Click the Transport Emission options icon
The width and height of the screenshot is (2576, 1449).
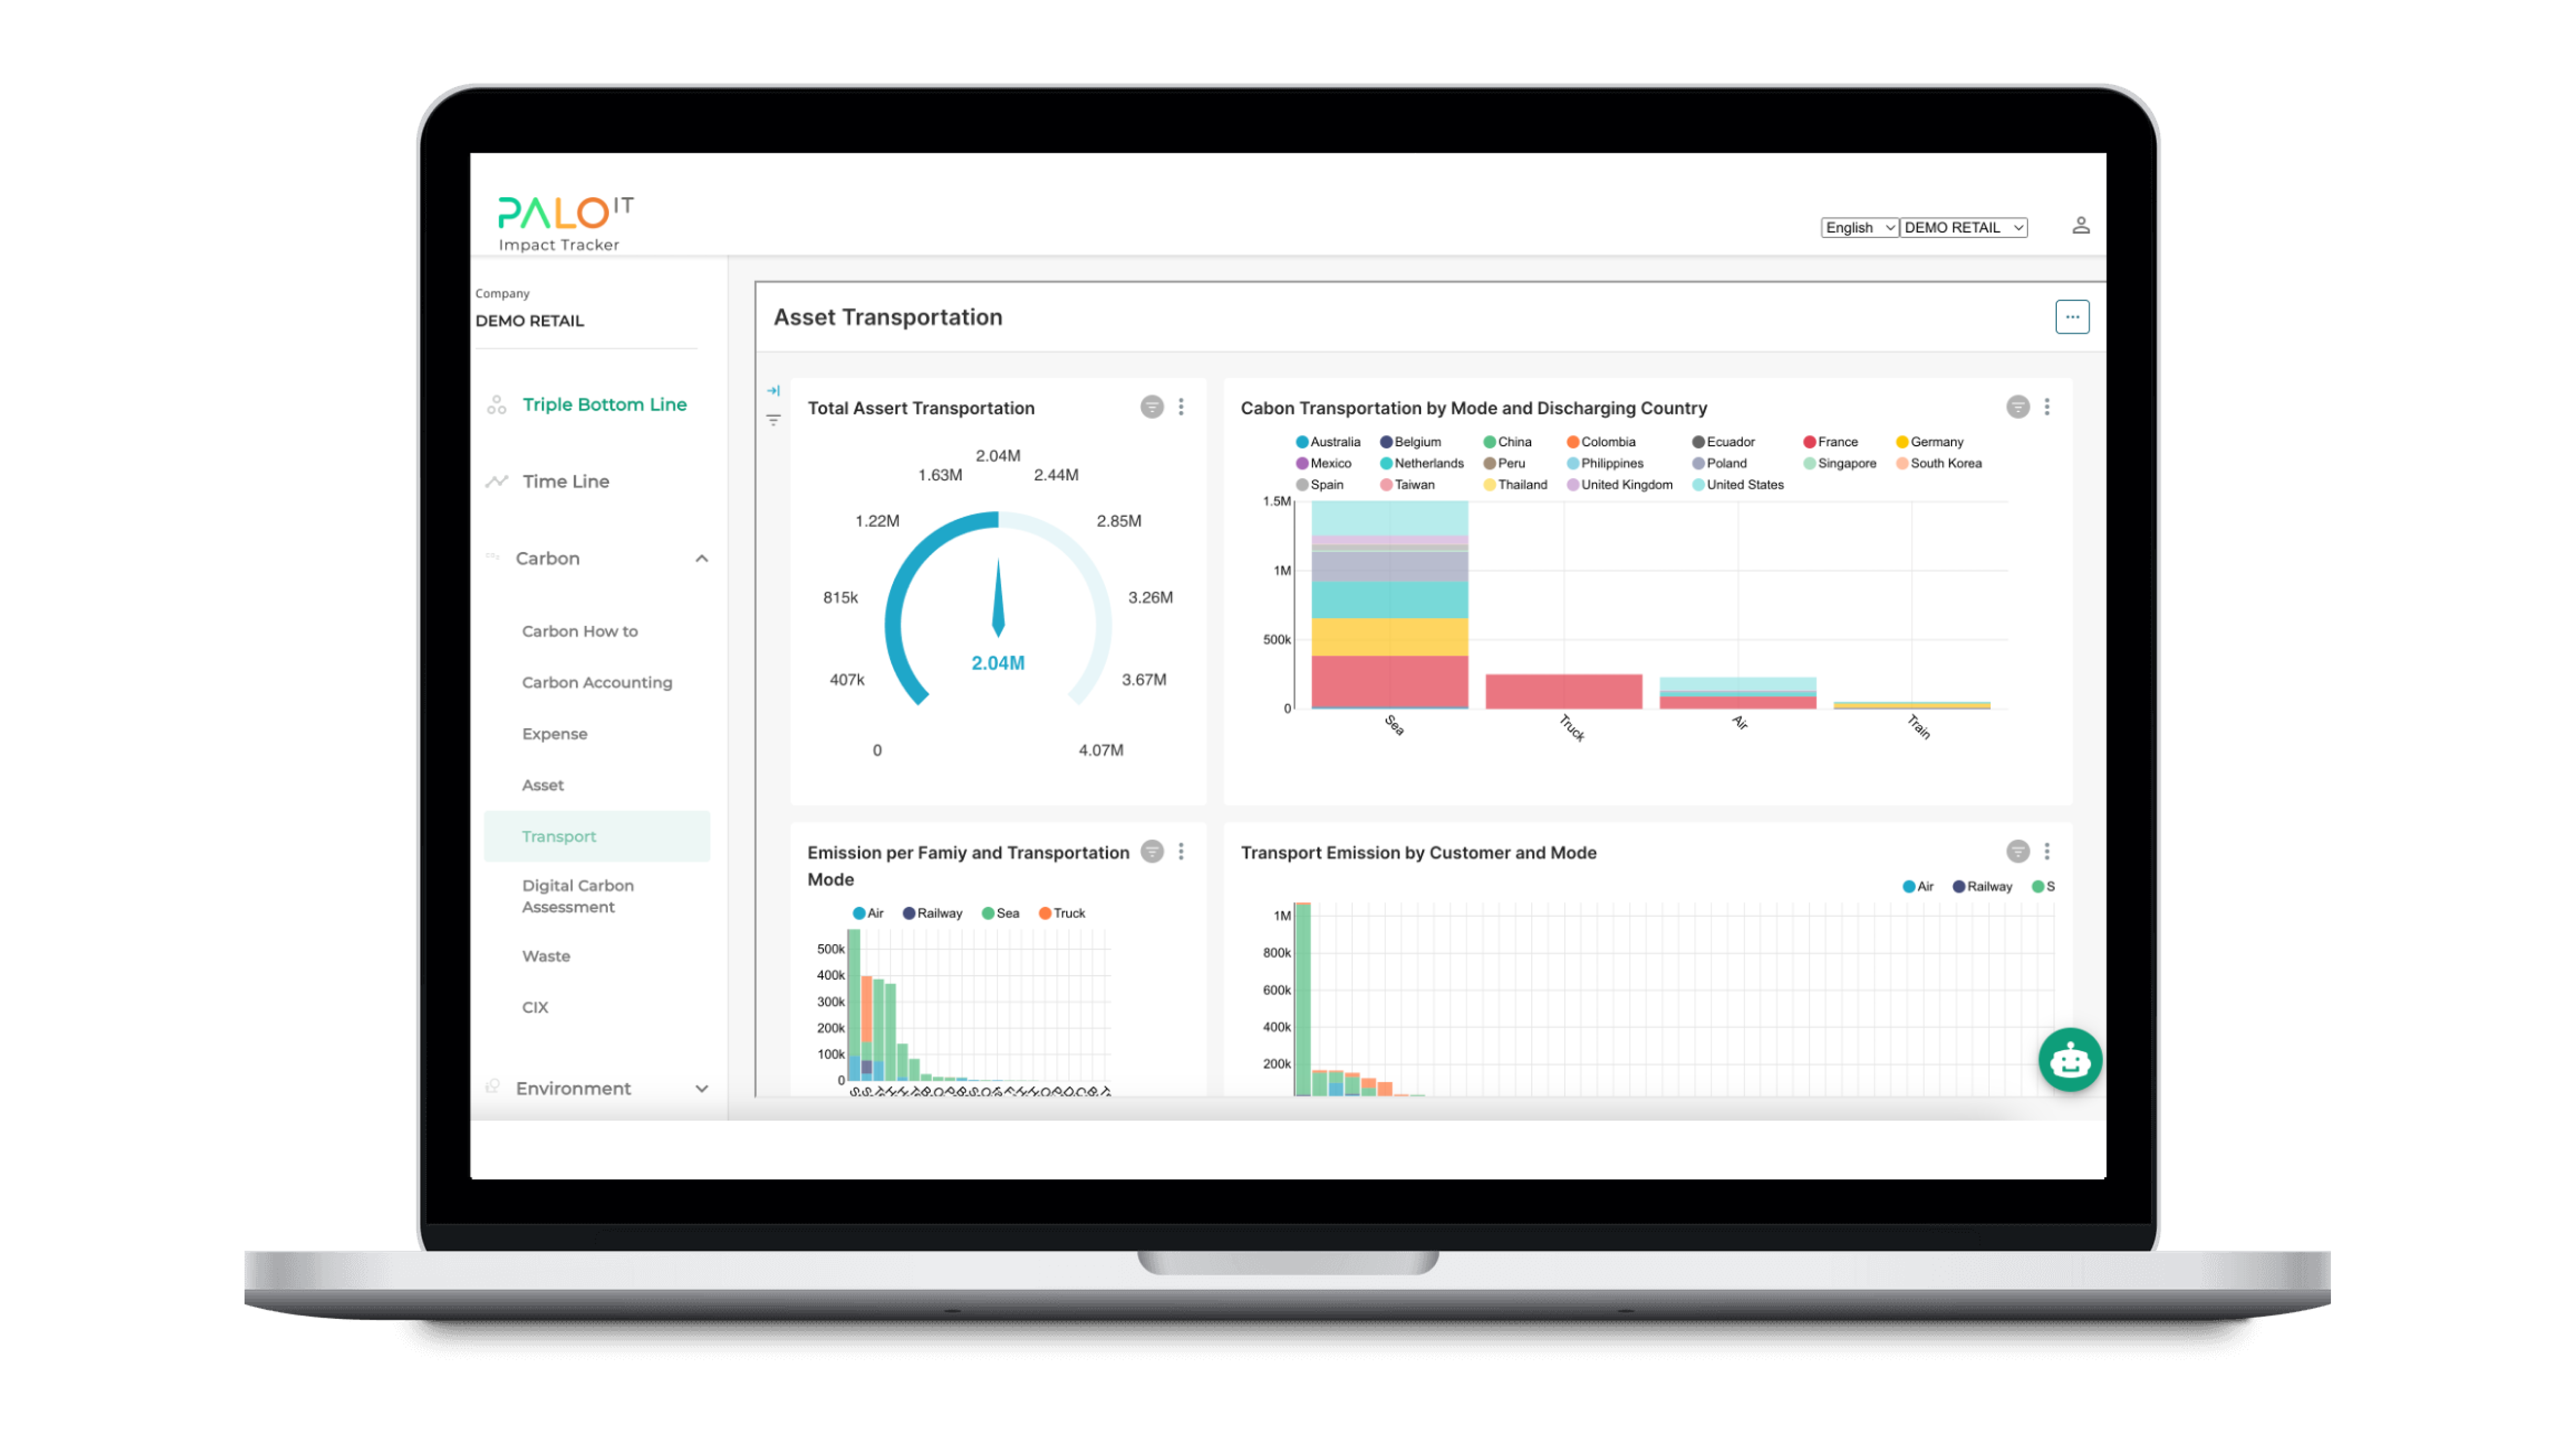pos(2049,851)
